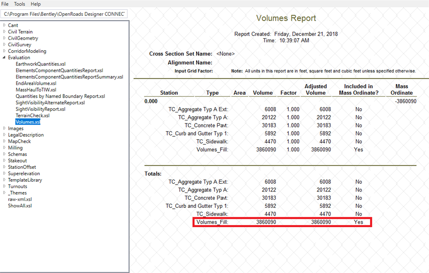429x273 pixels.
Task: Expand the Cant folder arrow
Action: coord(4,25)
